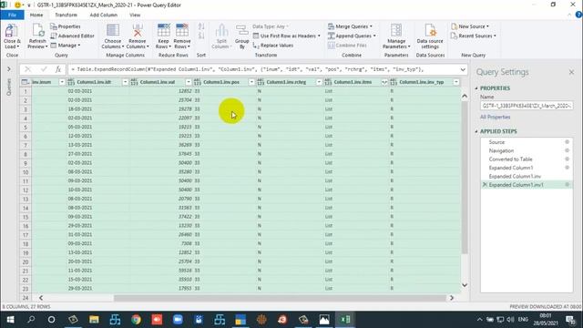Open the Append Queries dropdown
This screenshot has height=328, width=583.
tap(352, 36)
